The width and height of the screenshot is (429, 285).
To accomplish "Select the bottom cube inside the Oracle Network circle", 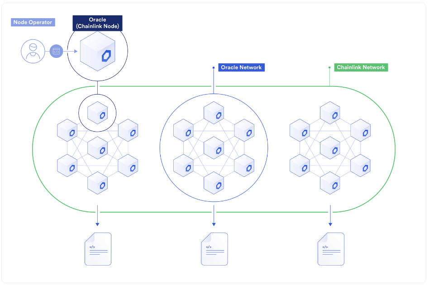I will [214, 183].
